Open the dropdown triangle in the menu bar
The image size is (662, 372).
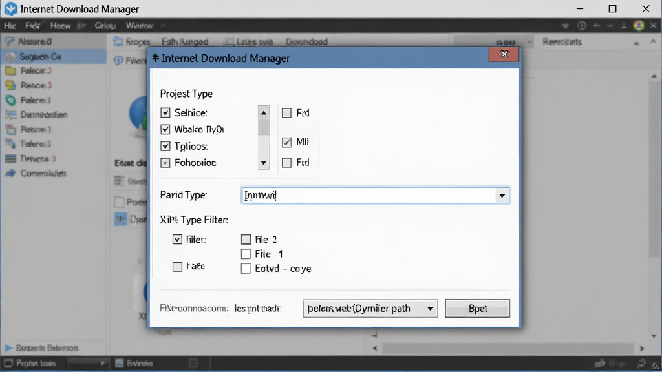pos(565,26)
